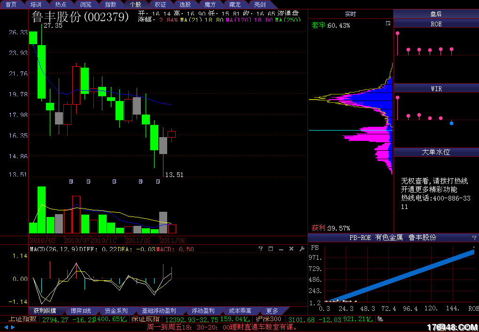The image size is (479, 332).
Task: Switch chip view to 盘后
Action: [x=436, y=14]
